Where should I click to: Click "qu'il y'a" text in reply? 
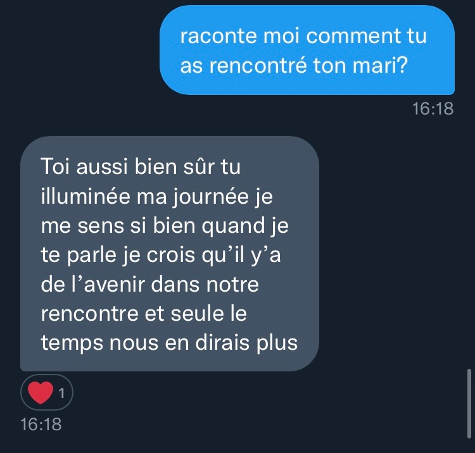[241, 256]
